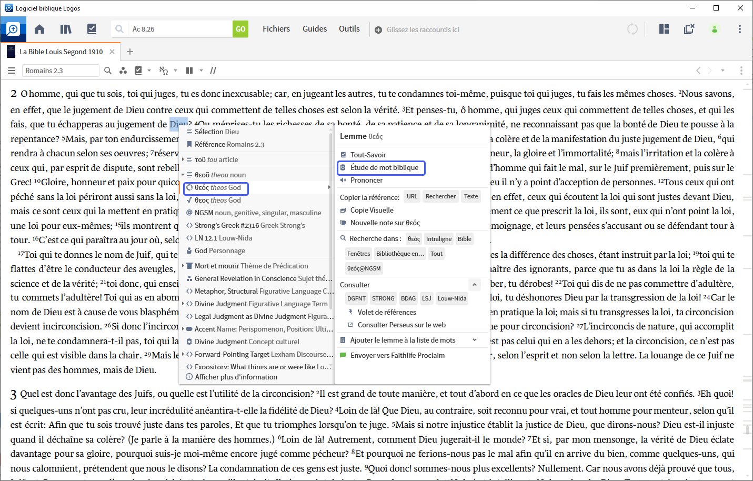Open the STRONG lexicon button
Viewport: 753px width, 481px height.
click(383, 298)
